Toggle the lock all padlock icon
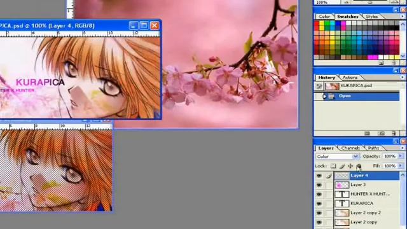Image resolution: width=407 pixels, height=229 pixels. (x=359, y=166)
